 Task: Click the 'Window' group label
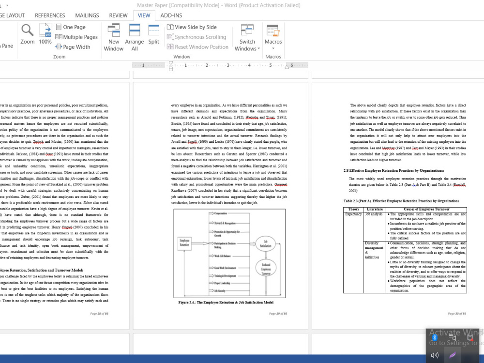coord(182,57)
